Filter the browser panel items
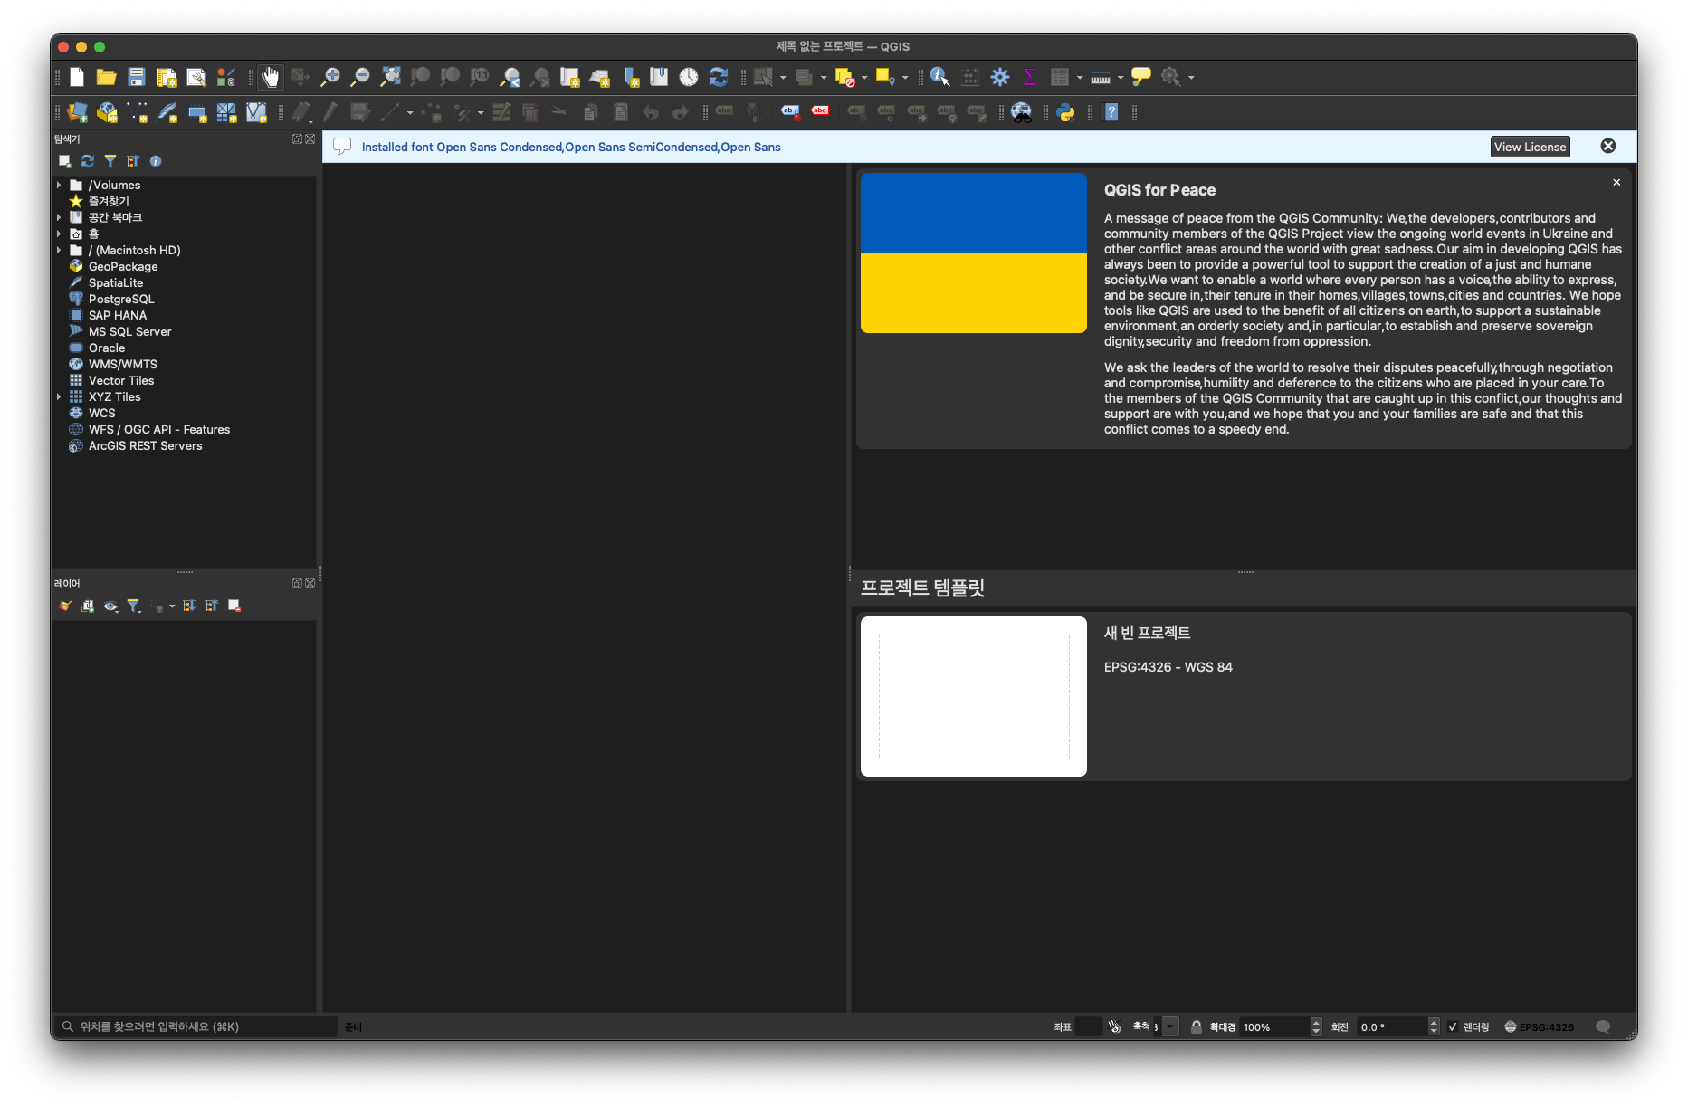1688x1107 pixels. [110, 161]
